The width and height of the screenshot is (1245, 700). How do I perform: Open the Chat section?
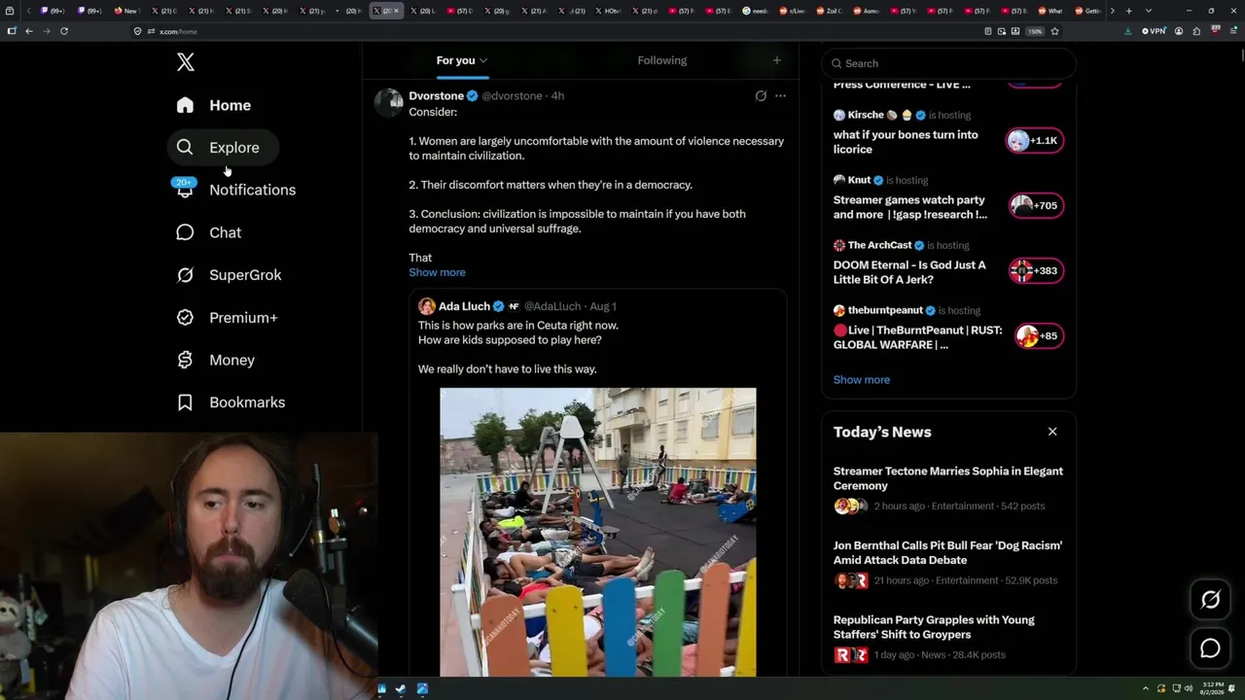(x=208, y=232)
